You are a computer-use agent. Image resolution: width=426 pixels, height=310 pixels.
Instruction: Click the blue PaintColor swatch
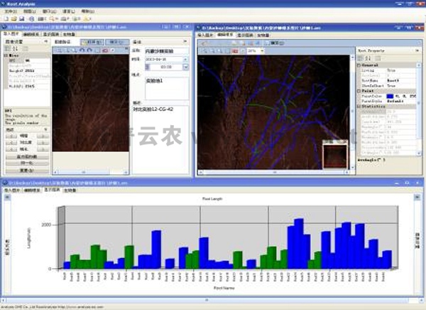pos(390,95)
